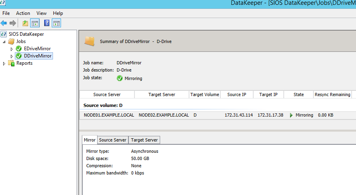
Task: Select the NODE01 to NODE02 mirror row
Action: coord(218,115)
